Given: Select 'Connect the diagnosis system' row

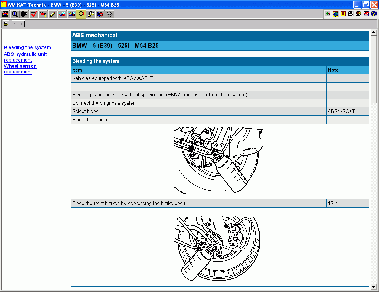Looking at the screenshot, I should pyautogui.click(x=220, y=103).
